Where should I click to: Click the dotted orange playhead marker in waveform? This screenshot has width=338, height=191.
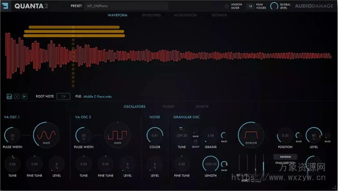(x=73, y=63)
